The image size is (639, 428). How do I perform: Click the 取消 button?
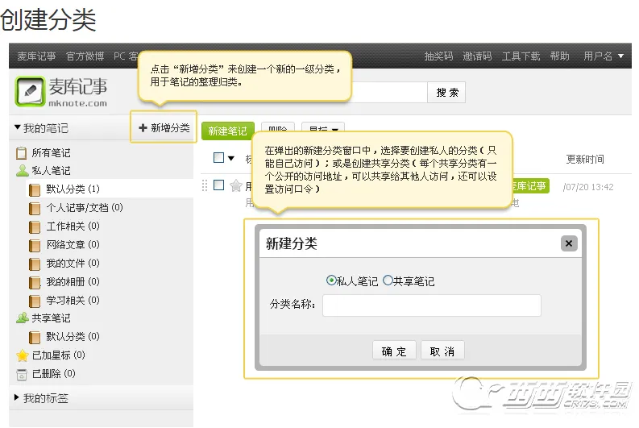click(442, 351)
